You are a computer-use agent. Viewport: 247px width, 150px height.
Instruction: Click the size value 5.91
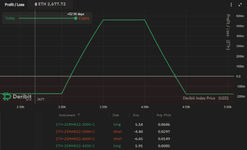click(x=139, y=146)
